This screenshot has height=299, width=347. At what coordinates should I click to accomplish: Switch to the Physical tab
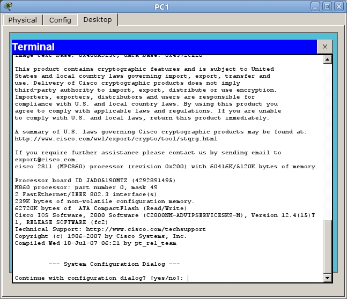pos(23,20)
